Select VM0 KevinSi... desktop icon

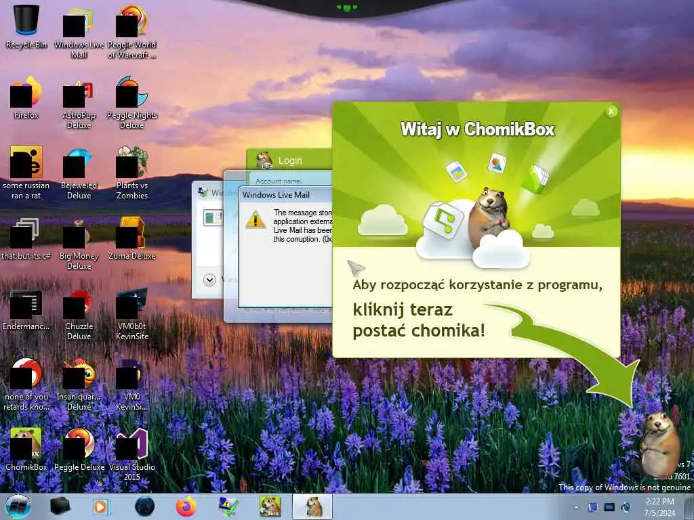click(x=132, y=384)
